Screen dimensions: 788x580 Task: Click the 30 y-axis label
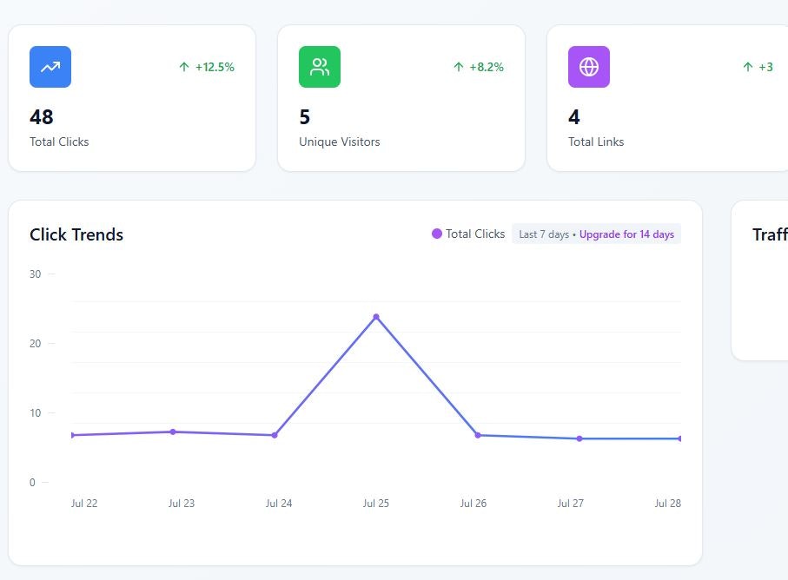tap(35, 274)
